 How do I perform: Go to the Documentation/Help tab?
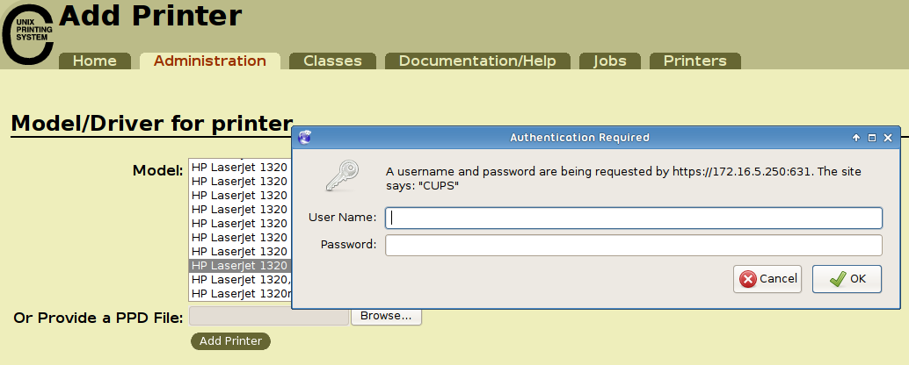(x=477, y=61)
